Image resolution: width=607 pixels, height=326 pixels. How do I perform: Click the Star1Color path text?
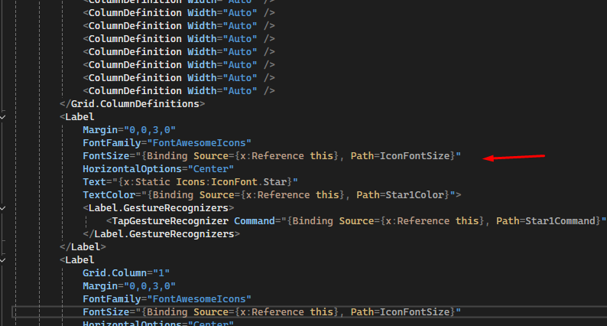(x=418, y=194)
